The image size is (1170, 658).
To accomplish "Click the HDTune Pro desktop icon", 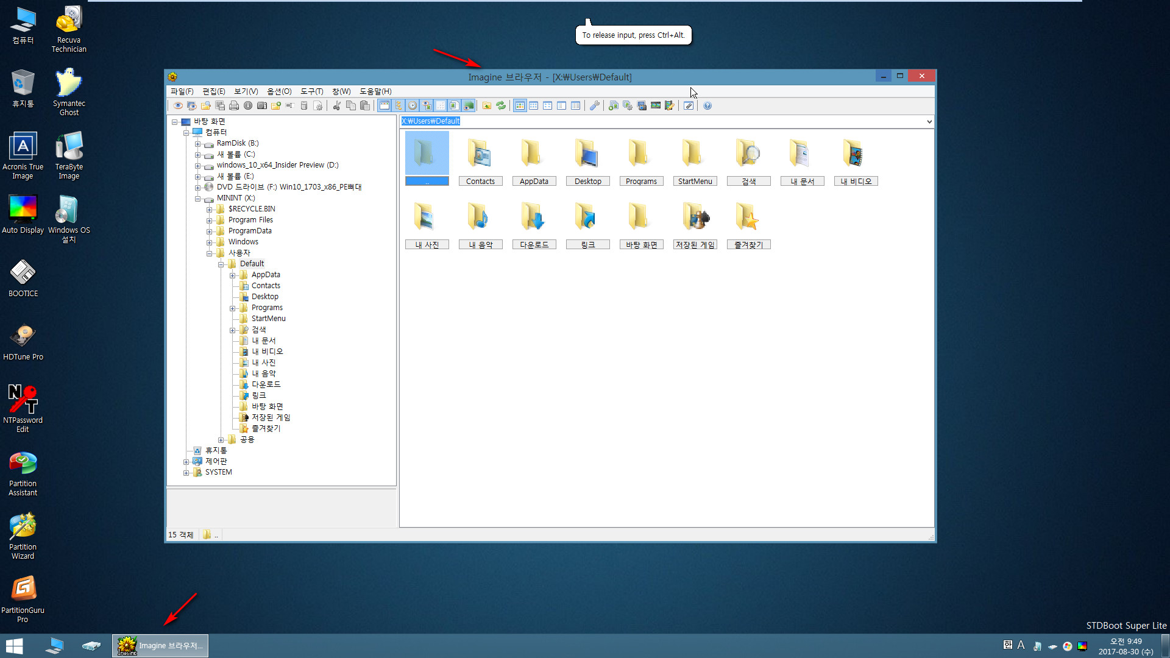I will [x=23, y=342].
